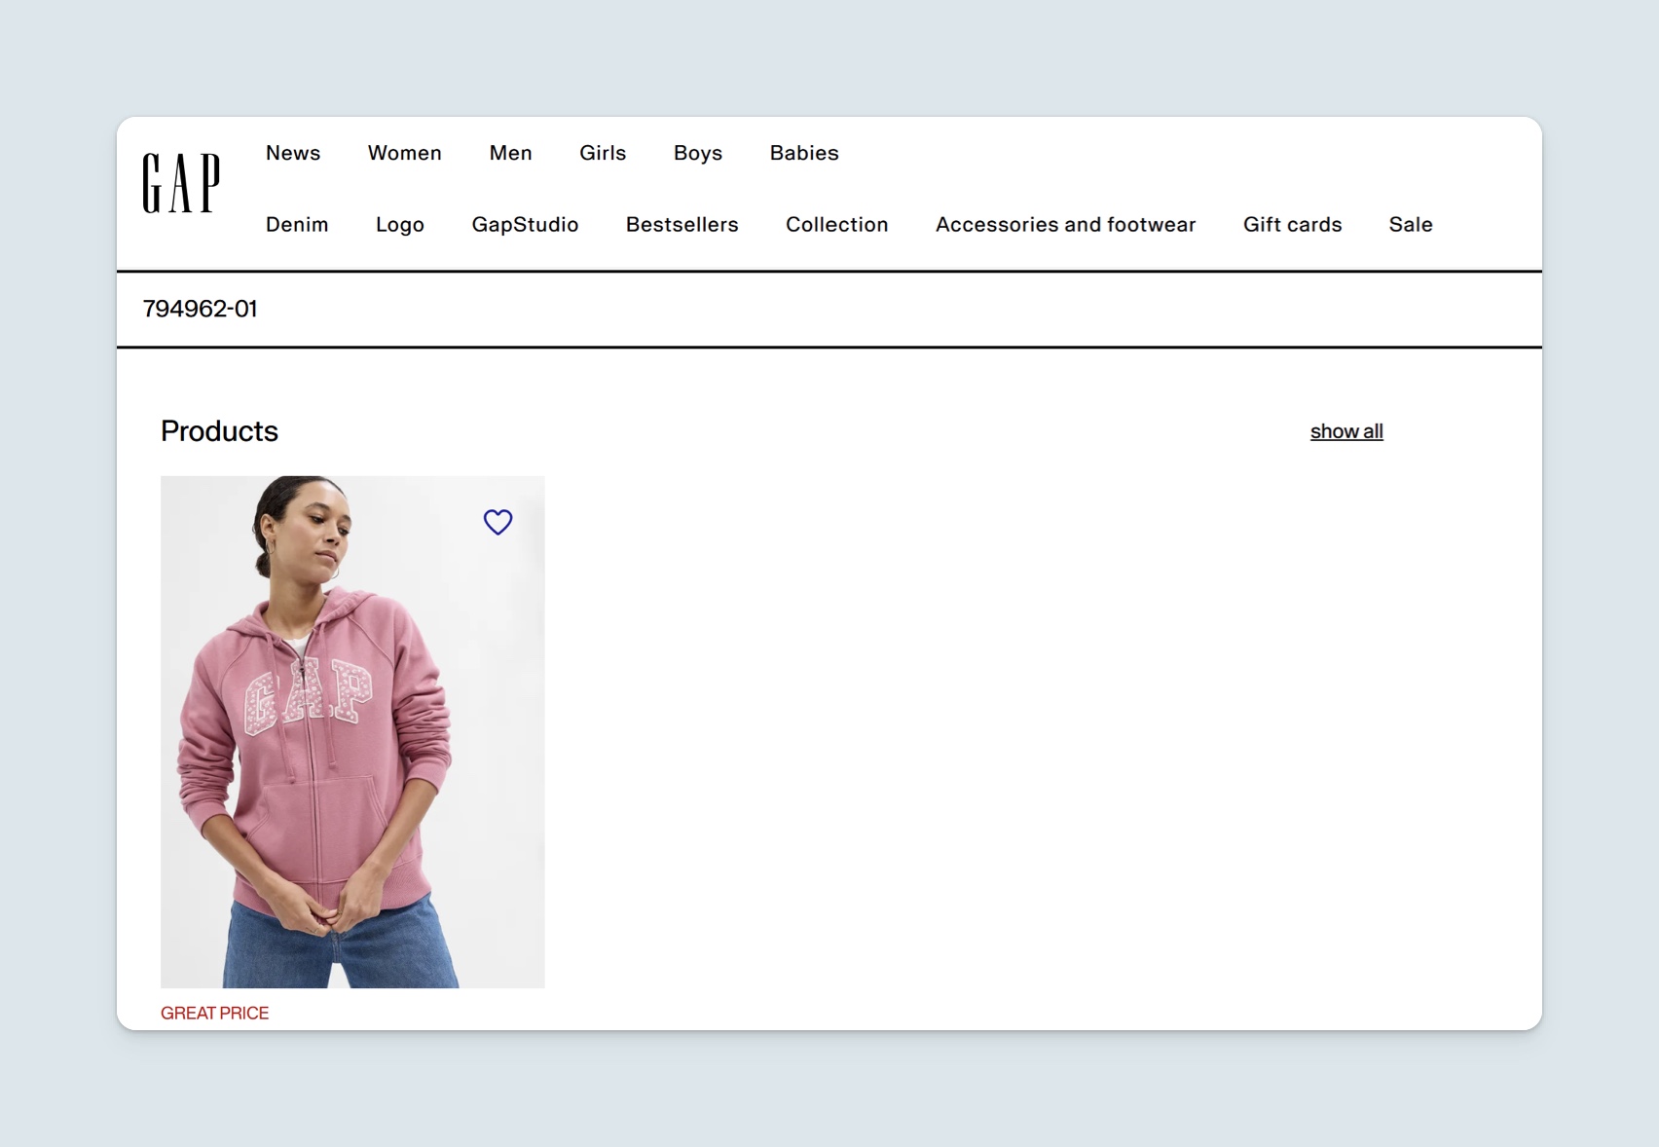
Task: Open the Babies category
Action: click(804, 153)
